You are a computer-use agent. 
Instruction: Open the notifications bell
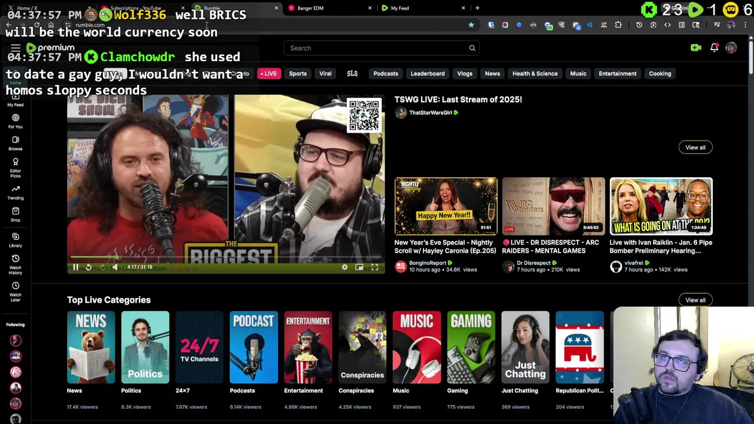tap(714, 48)
